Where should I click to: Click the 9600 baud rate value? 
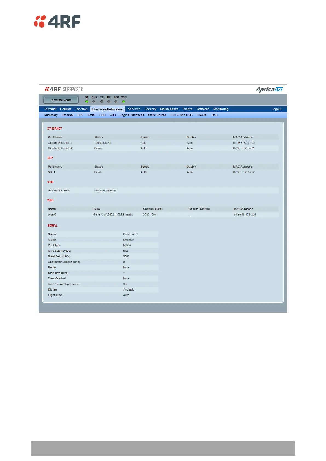(126, 256)
